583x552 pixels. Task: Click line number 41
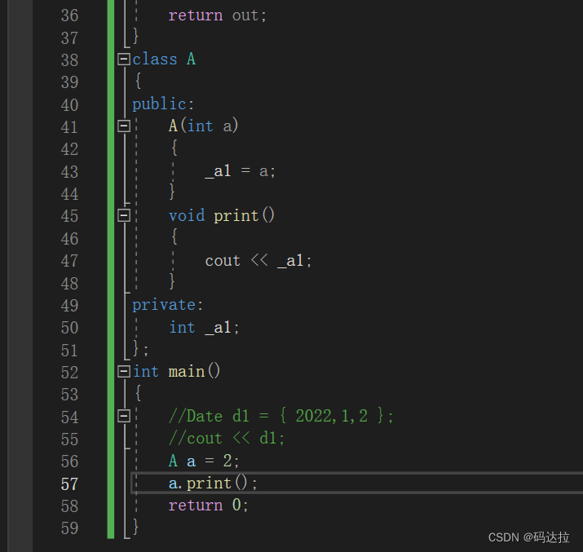69,127
